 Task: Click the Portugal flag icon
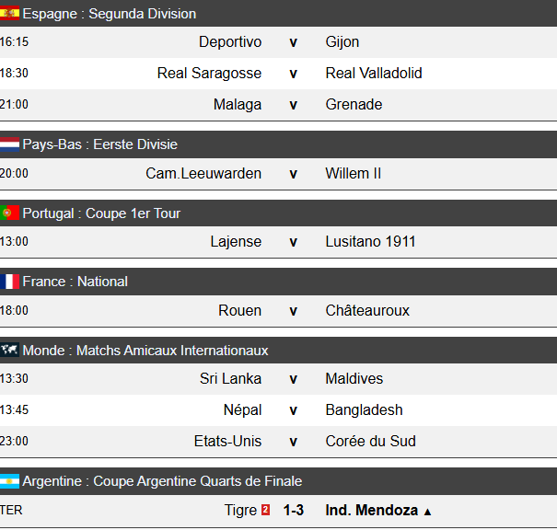(x=10, y=213)
